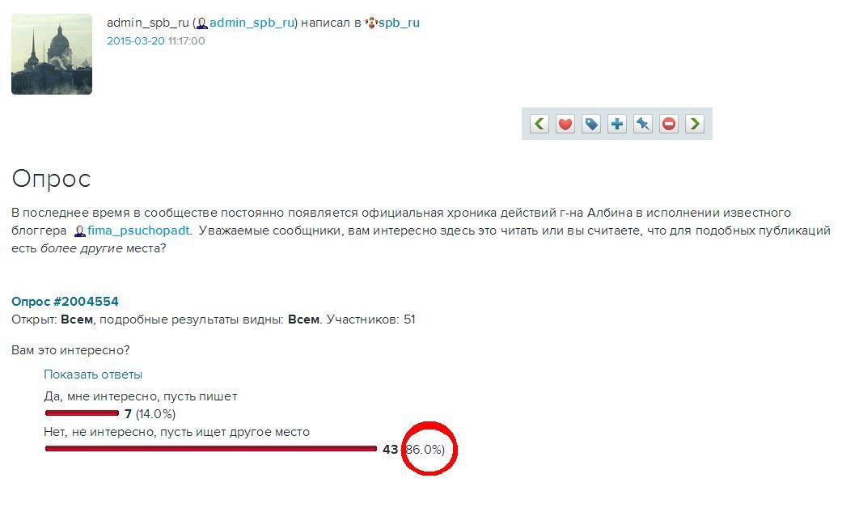Click user icon before fima_psuchopadt
Image resolution: width=842 pixels, height=512 pixels.
pos(79,231)
